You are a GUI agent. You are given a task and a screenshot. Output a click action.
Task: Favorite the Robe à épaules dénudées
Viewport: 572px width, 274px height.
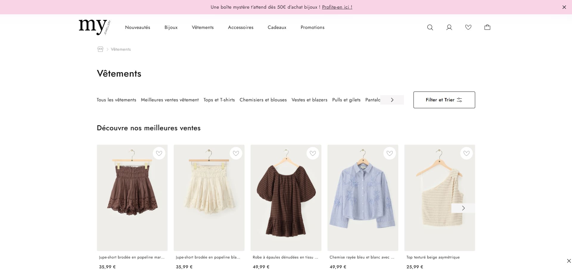pos(313,153)
